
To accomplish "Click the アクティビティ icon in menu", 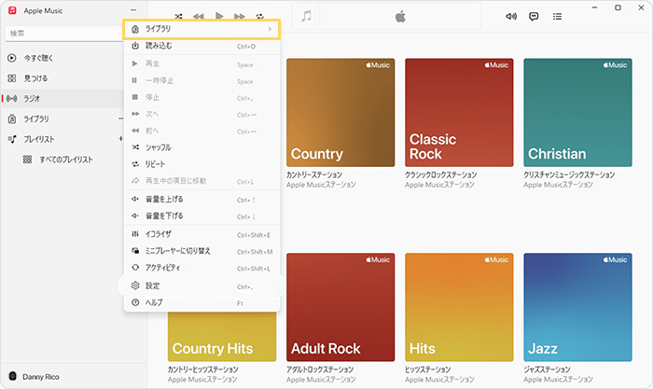I will [135, 268].
